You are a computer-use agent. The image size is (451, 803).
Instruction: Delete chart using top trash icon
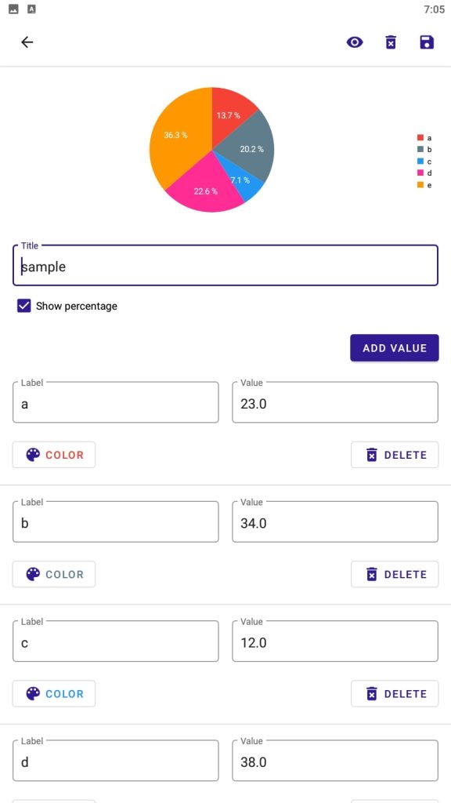(390, 42)
